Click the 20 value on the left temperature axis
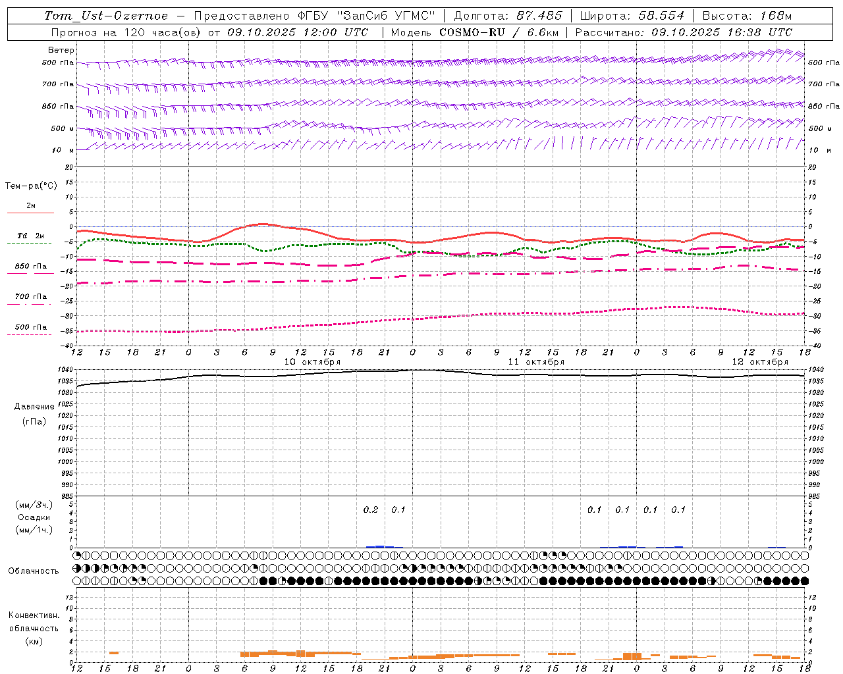 [x=69, y=168]
